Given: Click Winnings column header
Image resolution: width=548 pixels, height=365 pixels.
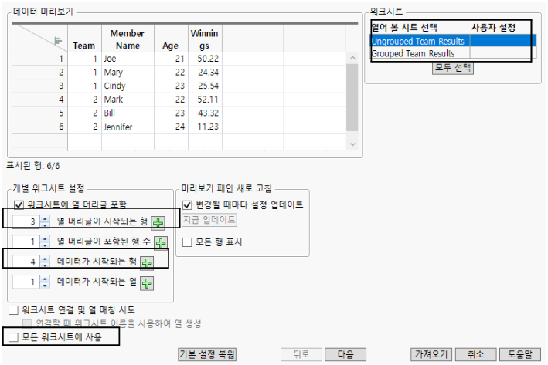Looking at the screenshot, I should [205, 39].
